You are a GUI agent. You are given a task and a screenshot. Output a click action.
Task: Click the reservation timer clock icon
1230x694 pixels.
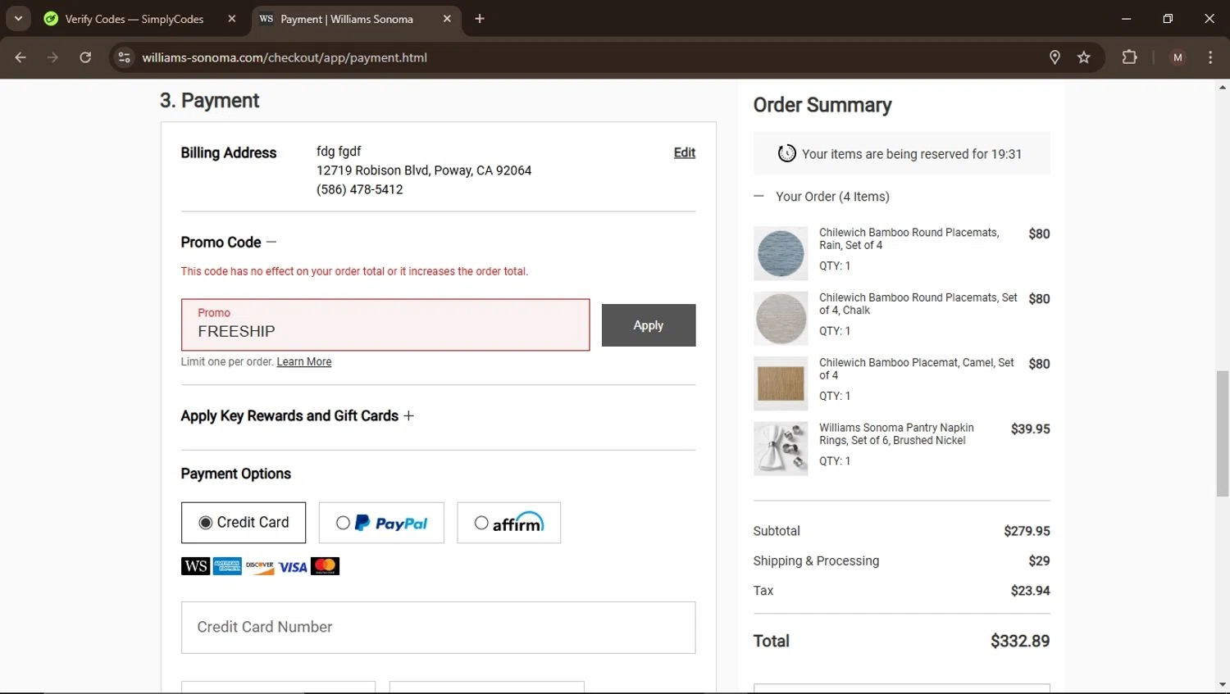[x=786, y=153]
